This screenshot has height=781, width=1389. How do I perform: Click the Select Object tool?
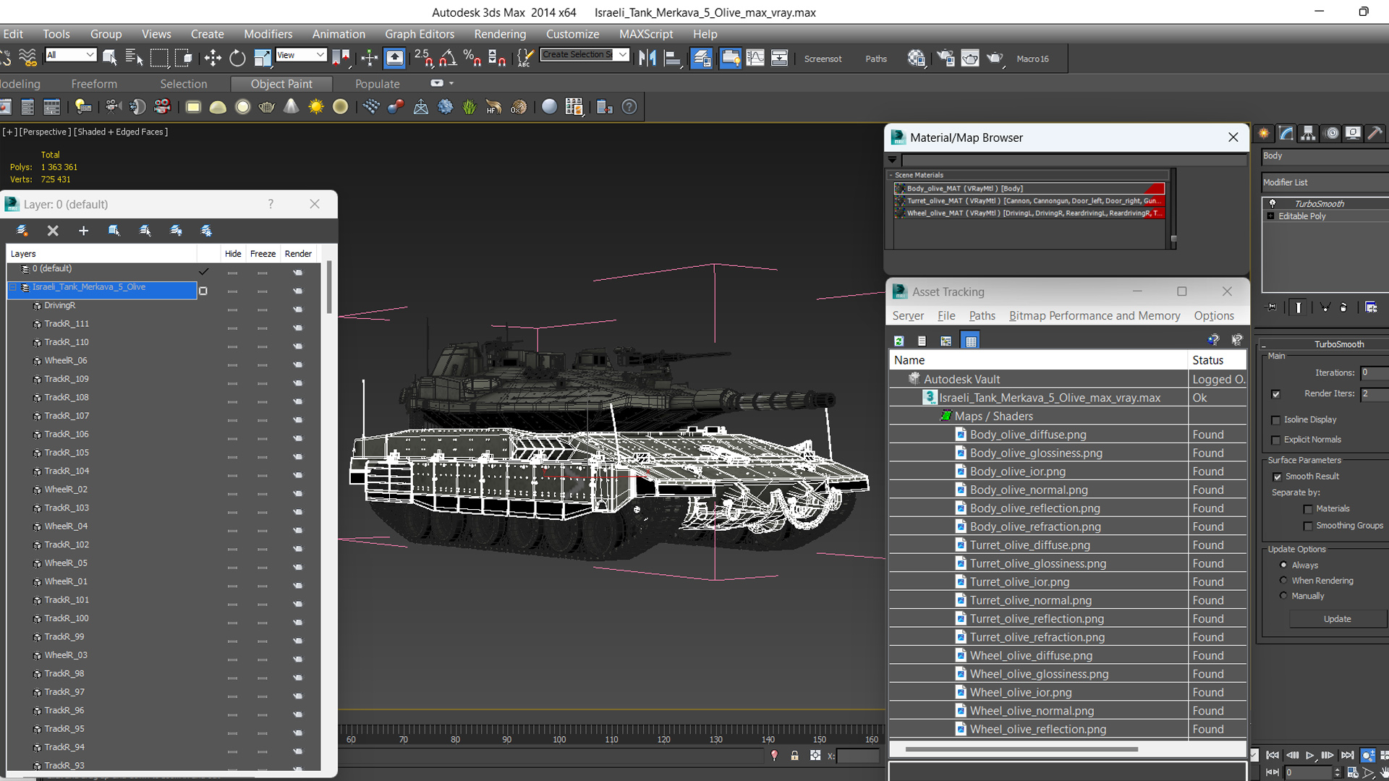click(110, 59)
